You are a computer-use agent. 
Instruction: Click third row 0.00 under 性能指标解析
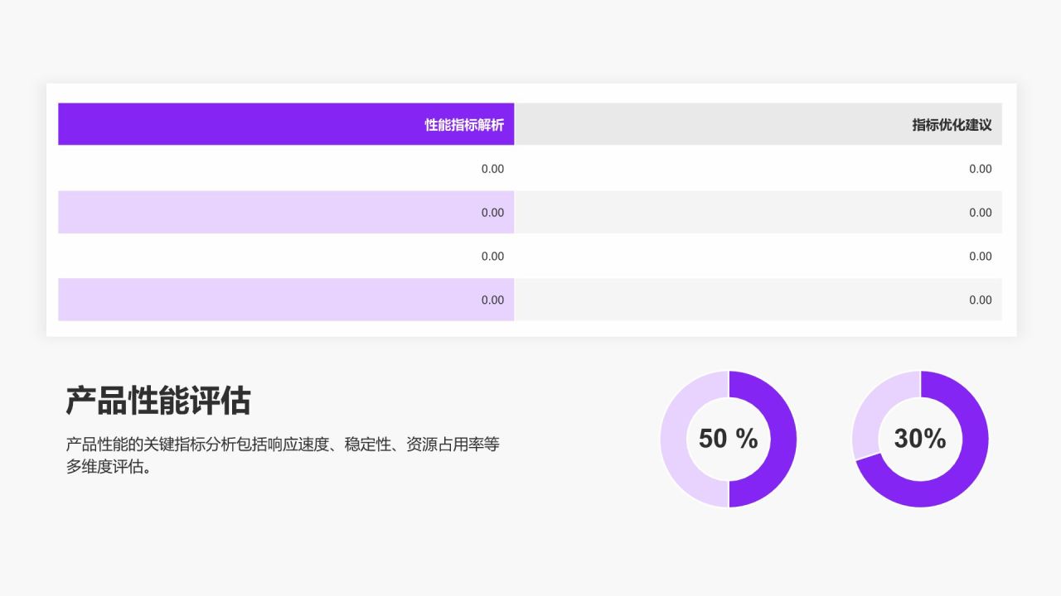[492, 257]
